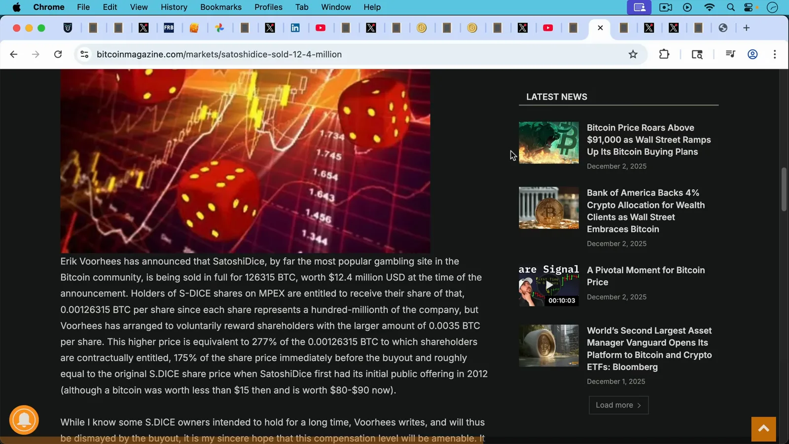Bookmark this page with the star icon
The image size is (789, 444).
point(633,54)
